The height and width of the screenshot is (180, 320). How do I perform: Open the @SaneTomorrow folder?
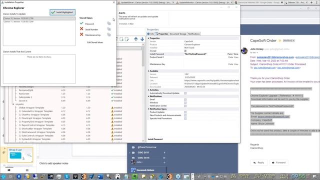(x=146, y=147)
